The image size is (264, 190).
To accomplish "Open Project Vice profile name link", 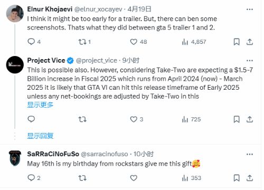I will pyautogui.click(x=46, y=60).
